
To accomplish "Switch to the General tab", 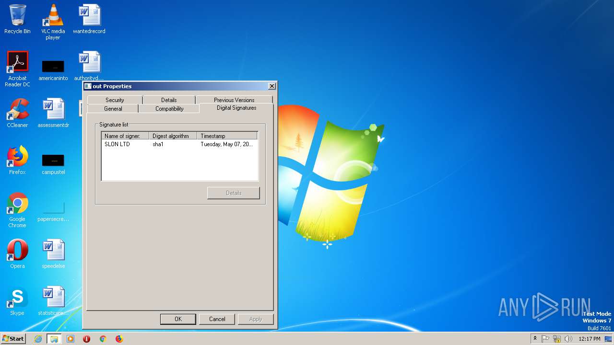I will (x=113, y=109).
